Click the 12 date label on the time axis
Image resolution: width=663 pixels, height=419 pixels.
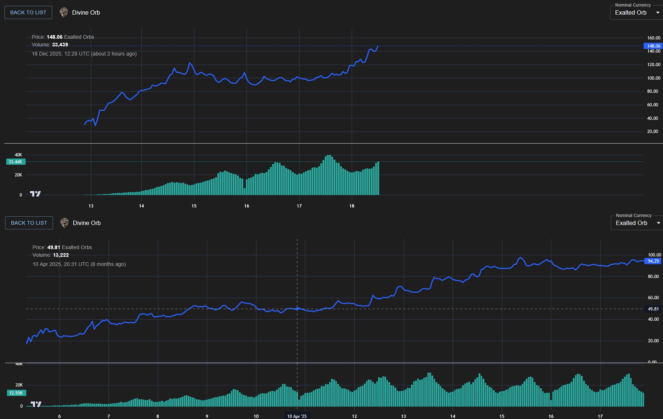[x=354, y=416]
